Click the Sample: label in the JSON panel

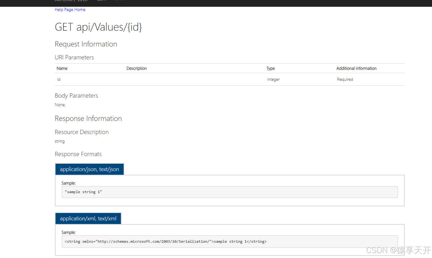pos(68,183)
